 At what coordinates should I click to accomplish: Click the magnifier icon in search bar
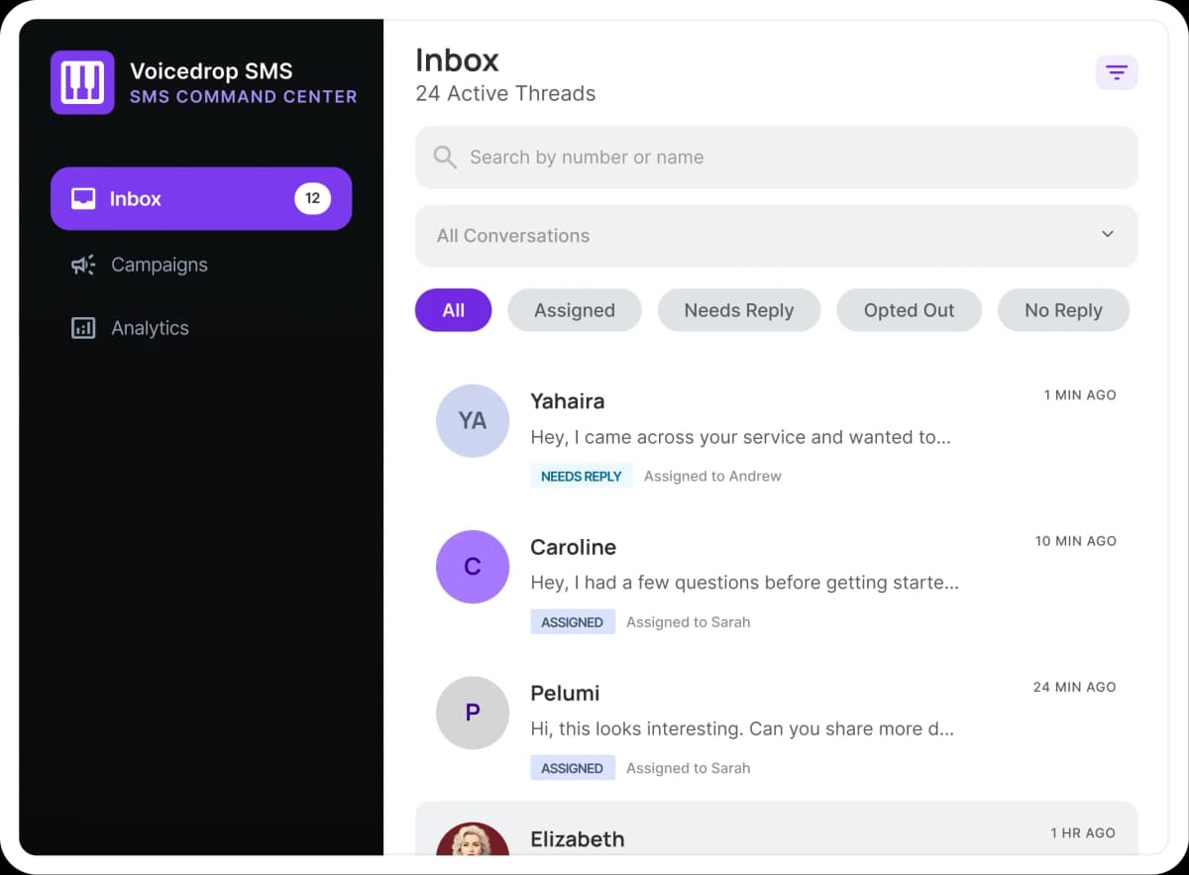tap(445, 158)
